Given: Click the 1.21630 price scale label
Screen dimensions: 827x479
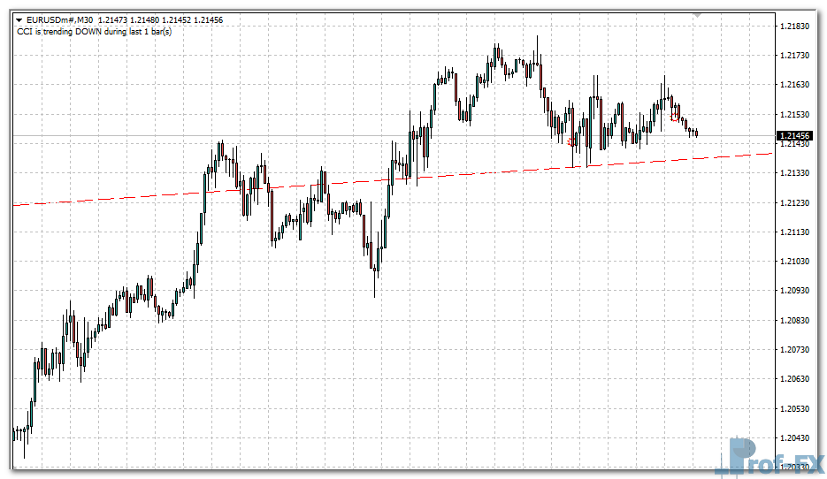Looking at the screenshot, I should [x=796, y=85].
